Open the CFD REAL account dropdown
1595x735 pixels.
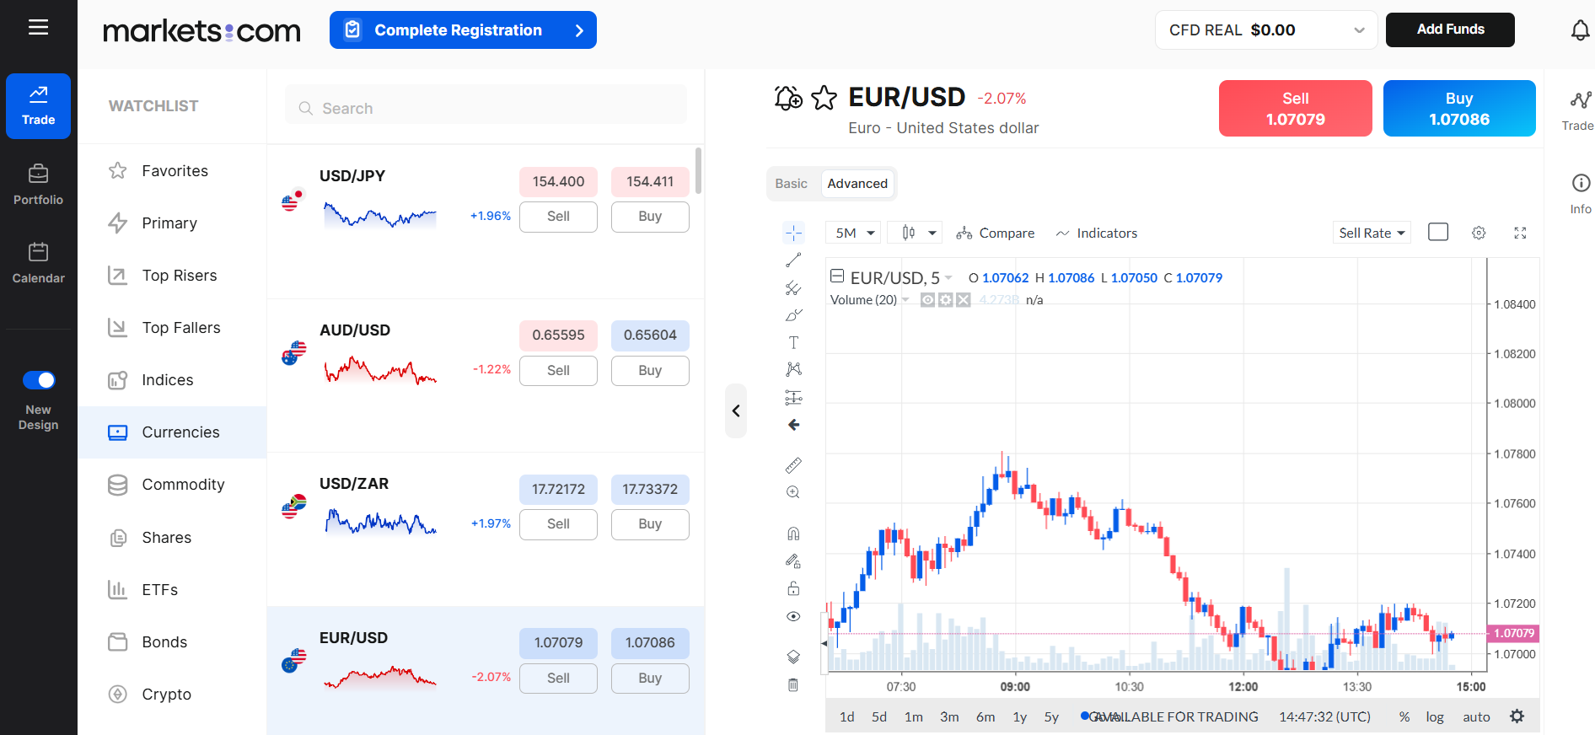pos(1265,30)
